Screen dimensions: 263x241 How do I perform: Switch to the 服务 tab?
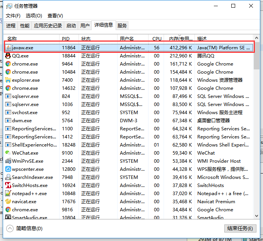pyautogui.click(x=122, y=25)
